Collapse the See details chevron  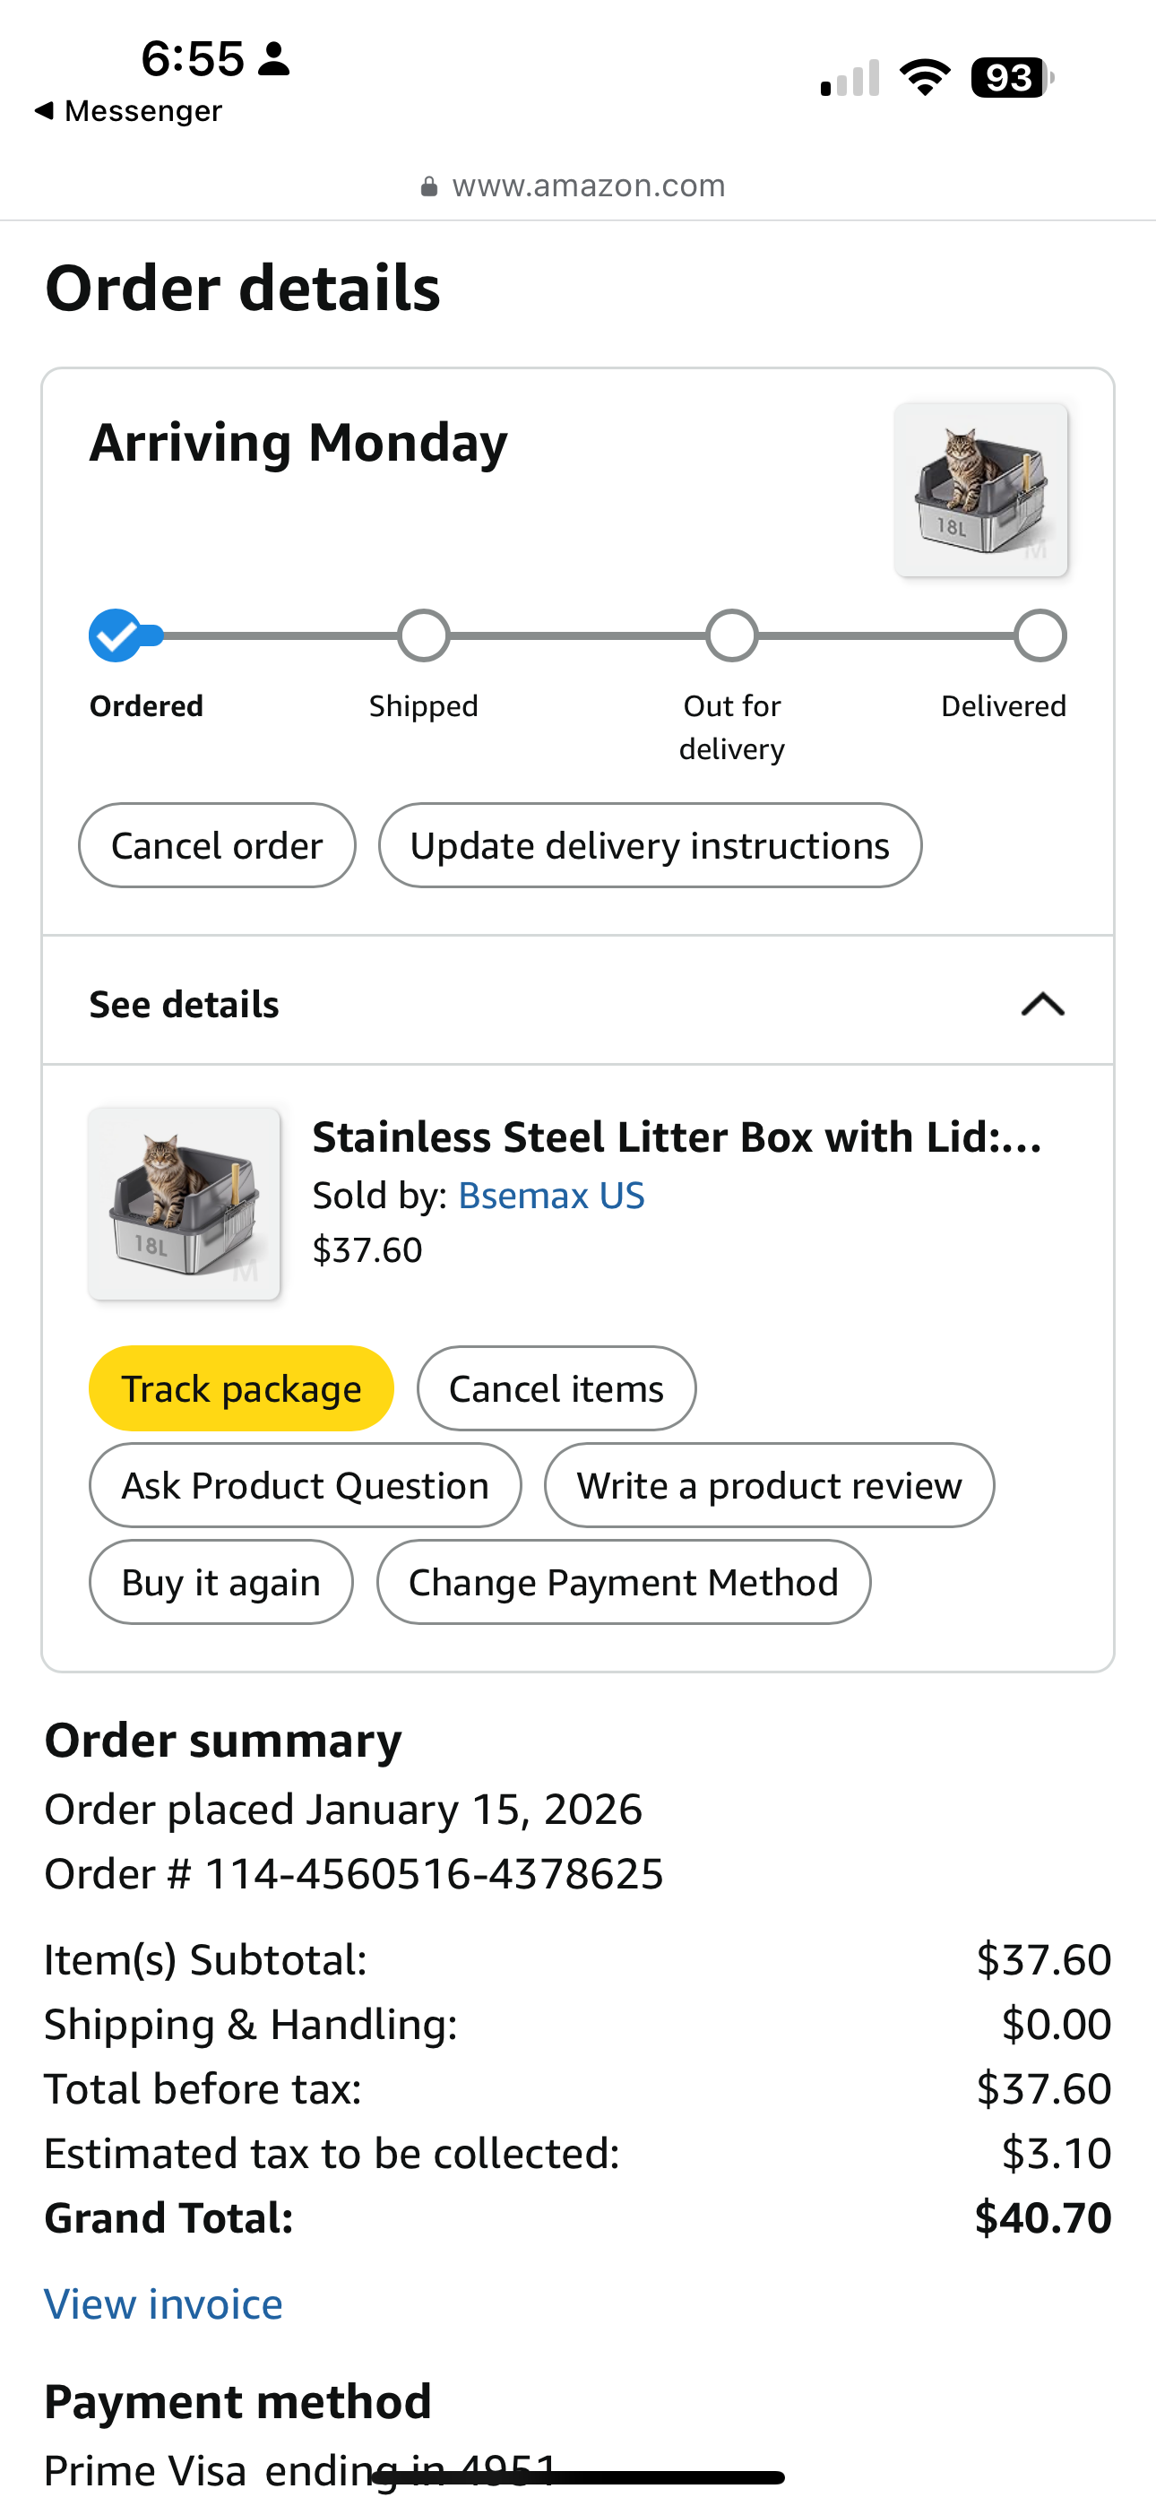click(x=1042, y=1004)
